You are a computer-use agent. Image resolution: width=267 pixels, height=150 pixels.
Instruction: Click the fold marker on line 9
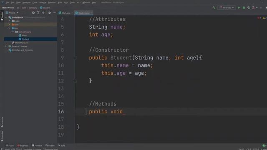[75, 58]
